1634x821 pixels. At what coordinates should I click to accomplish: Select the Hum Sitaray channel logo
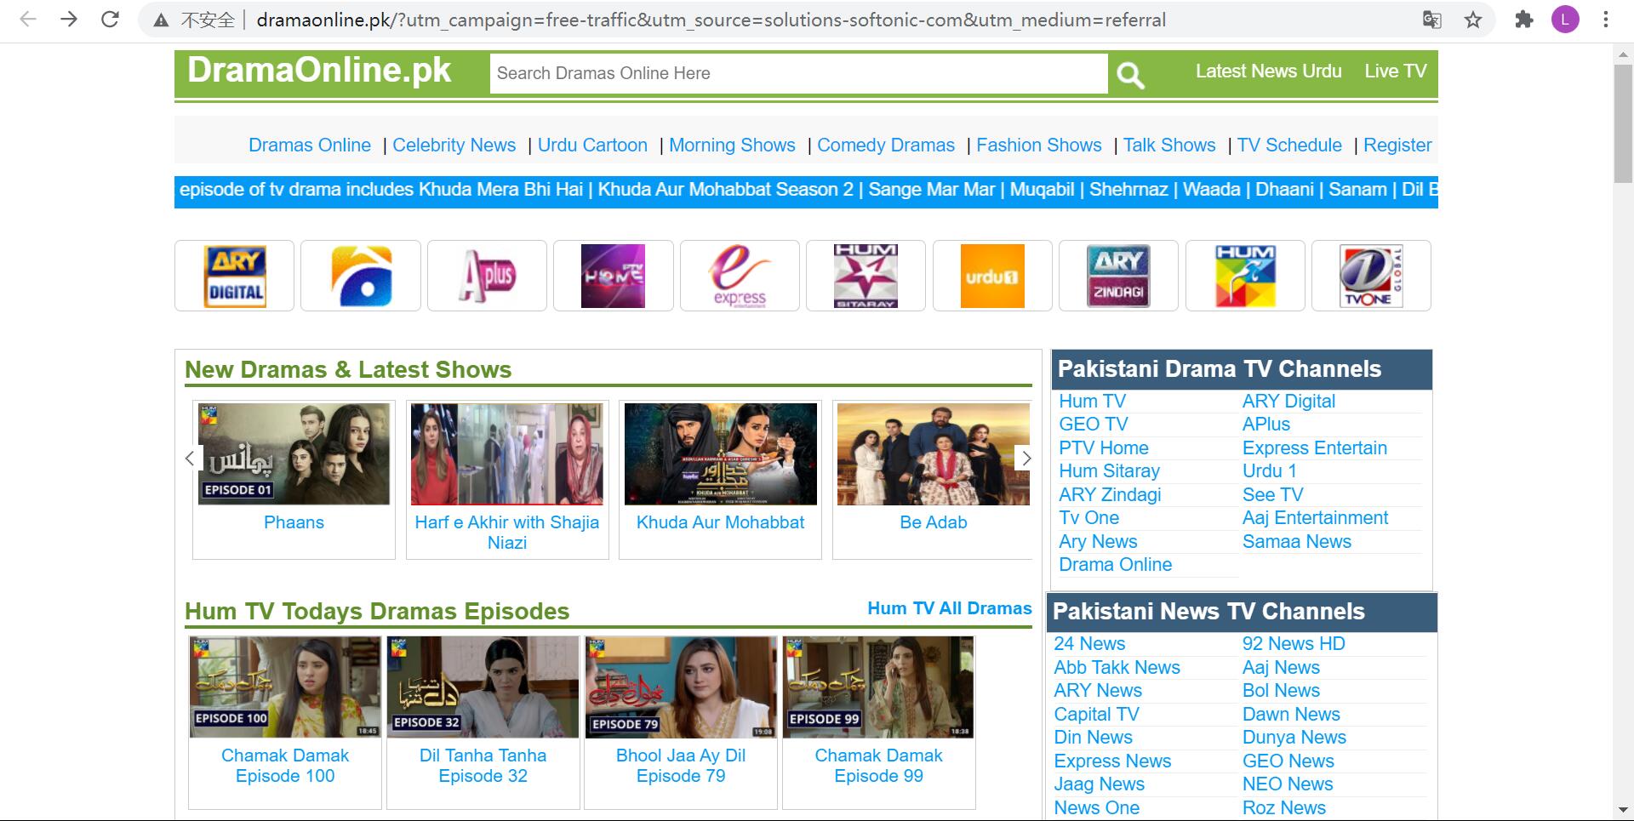click(866, 275)
